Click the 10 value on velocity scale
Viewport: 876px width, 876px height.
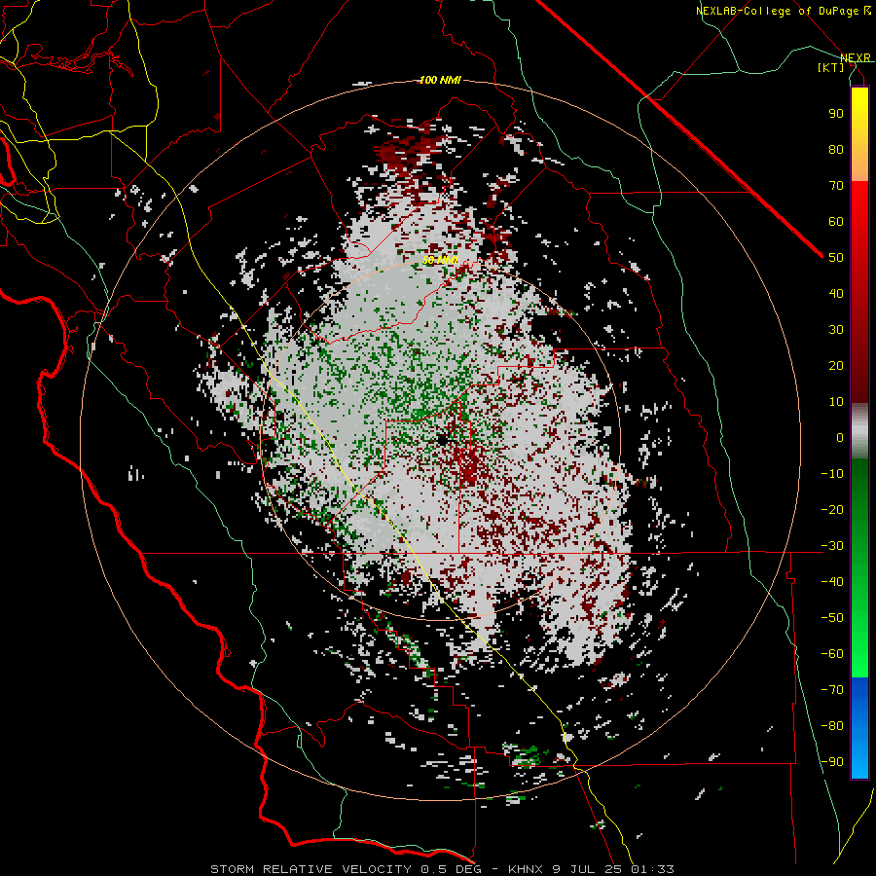(836, 402)
